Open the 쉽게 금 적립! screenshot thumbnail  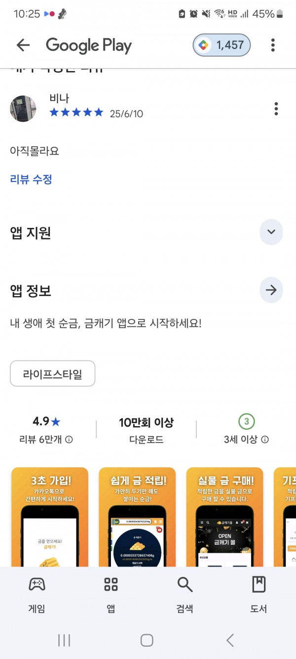click(137, 517)
